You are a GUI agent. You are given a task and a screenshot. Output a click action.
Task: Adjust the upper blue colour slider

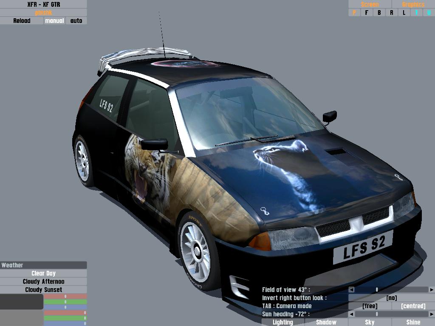pos(65,307)
